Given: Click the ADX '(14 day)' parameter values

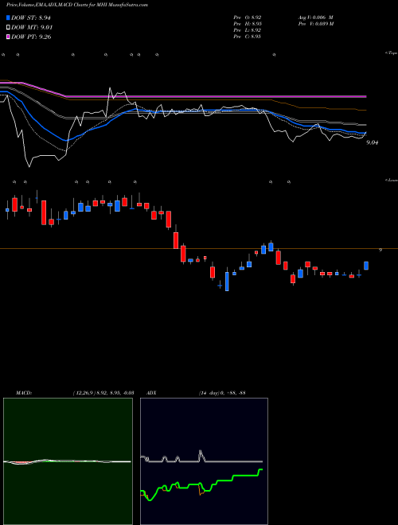Looking at the screenshot, I should pyautogui.click(x=222, y=393).
